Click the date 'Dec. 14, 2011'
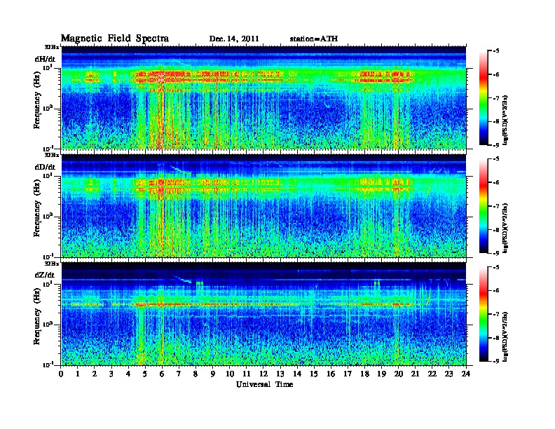 pyautogui.click(x=234, y=39)
